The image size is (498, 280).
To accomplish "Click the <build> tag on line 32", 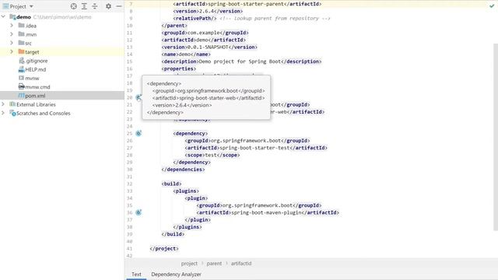I will point(171,184).
